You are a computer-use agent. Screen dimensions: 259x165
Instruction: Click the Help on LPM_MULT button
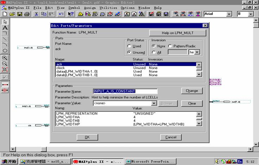pyautogui.click(x=177, y=33)
